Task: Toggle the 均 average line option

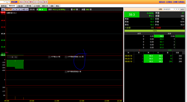Action: click(11, 10)
